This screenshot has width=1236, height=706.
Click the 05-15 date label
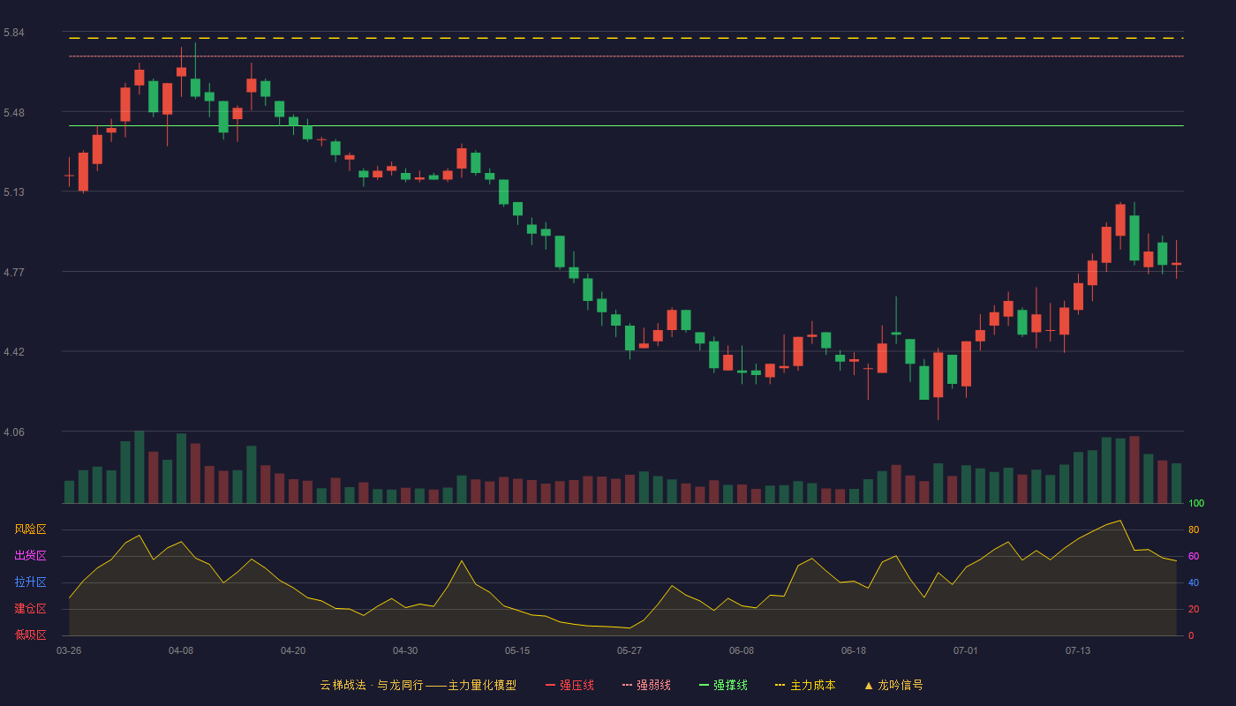[517, 650]
